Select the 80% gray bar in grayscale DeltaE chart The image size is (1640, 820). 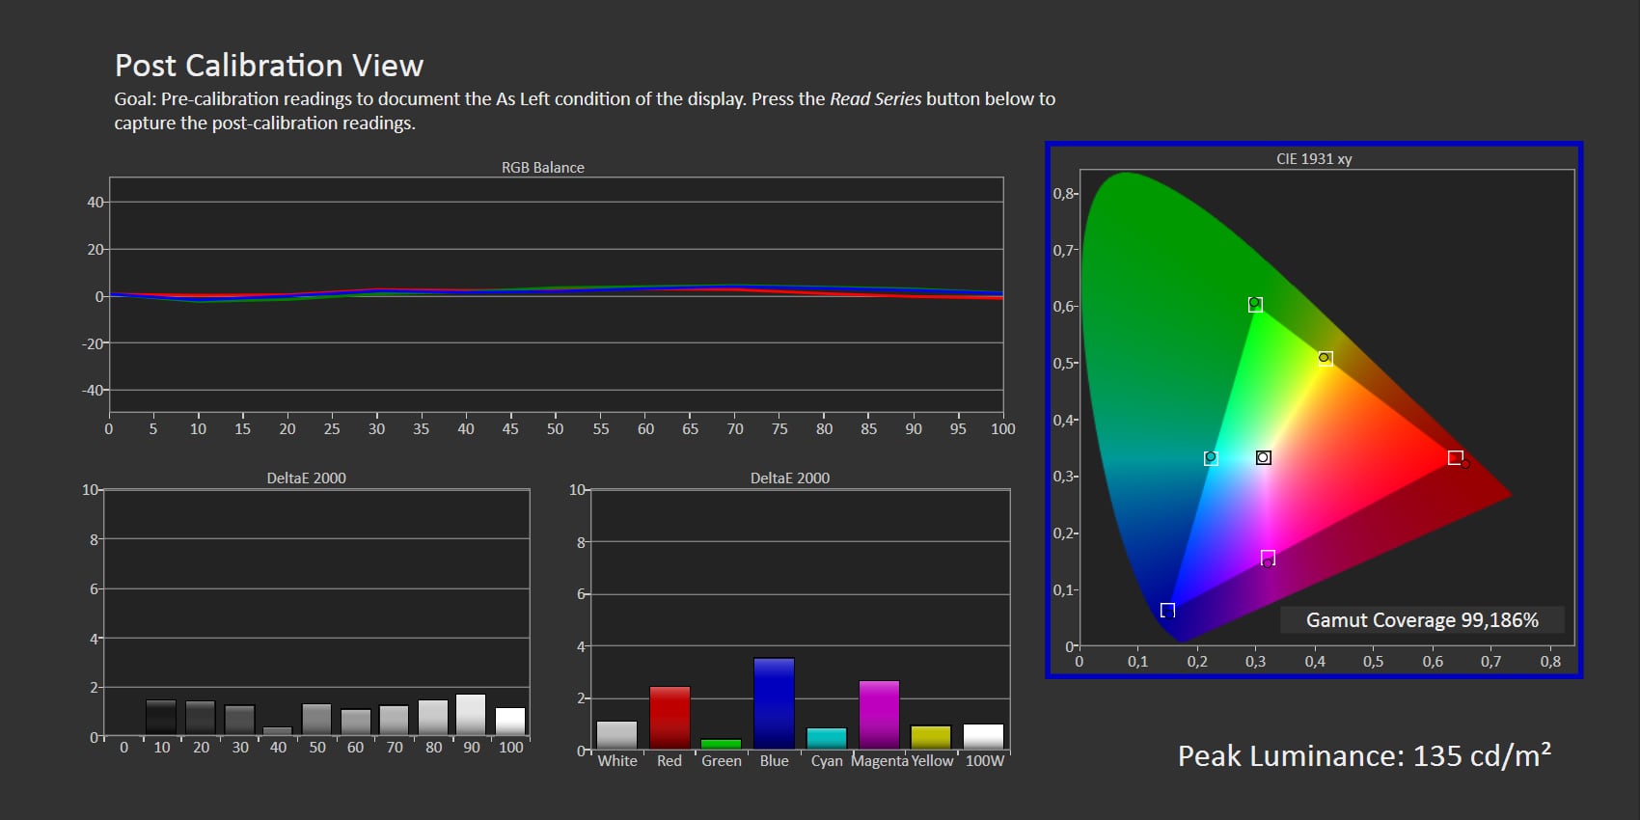click(x=433, y=717)
